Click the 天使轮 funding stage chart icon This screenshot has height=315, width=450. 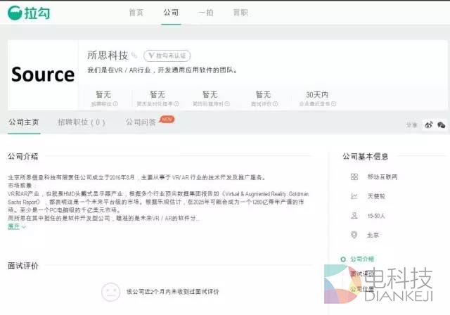coord(354,195)
